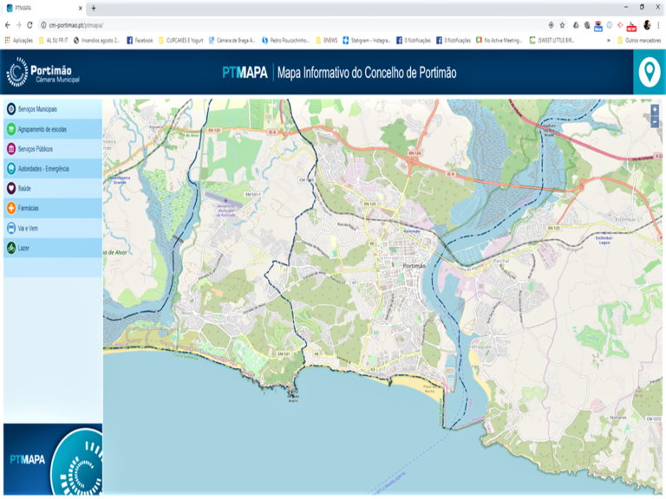Viewport: 666px width, 499px height.
Task: Open the Facebook bookmark
Action: (139, 40)
